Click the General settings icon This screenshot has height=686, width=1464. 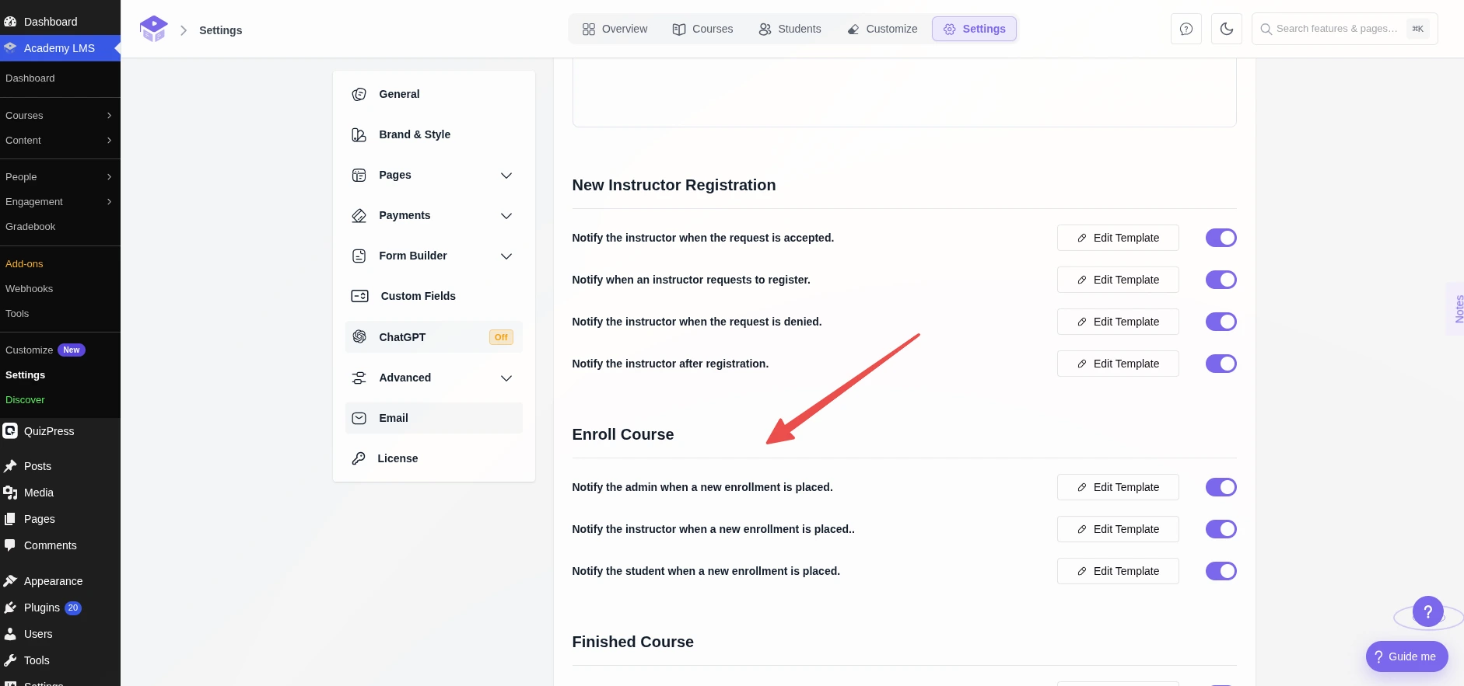coord(359,94)
